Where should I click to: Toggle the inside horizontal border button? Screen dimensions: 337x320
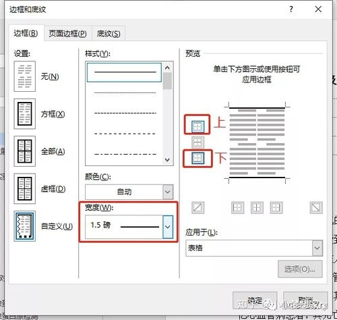click(x=198, y=142)
